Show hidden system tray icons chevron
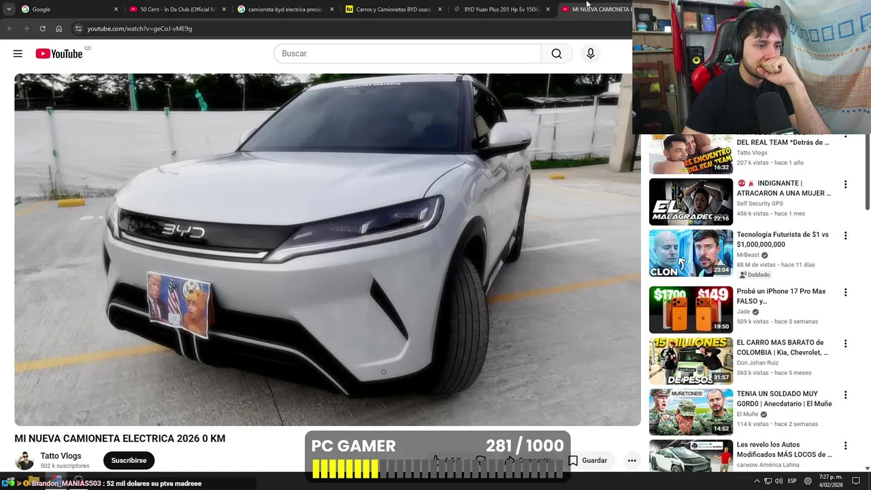The image size is (871, 490). click(x=757, y=480)
